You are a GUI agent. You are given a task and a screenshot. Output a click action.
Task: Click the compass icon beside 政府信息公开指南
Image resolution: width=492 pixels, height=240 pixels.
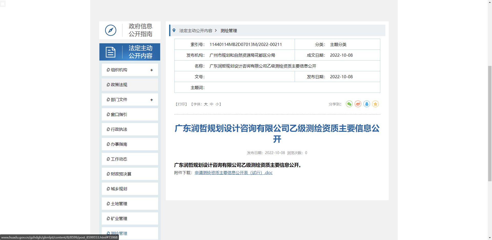coord(111,30)
